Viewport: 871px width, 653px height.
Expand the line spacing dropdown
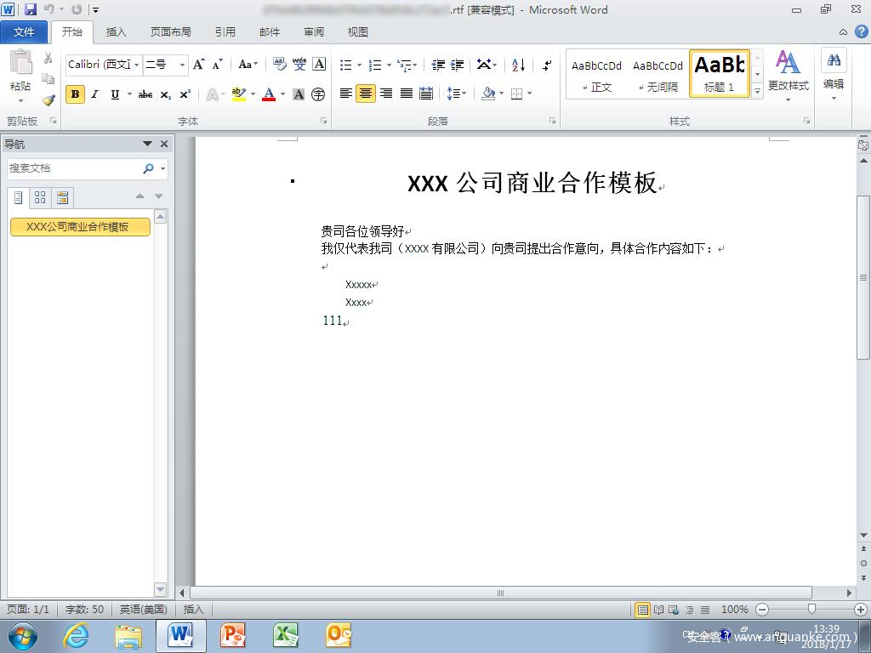point(464,94)
